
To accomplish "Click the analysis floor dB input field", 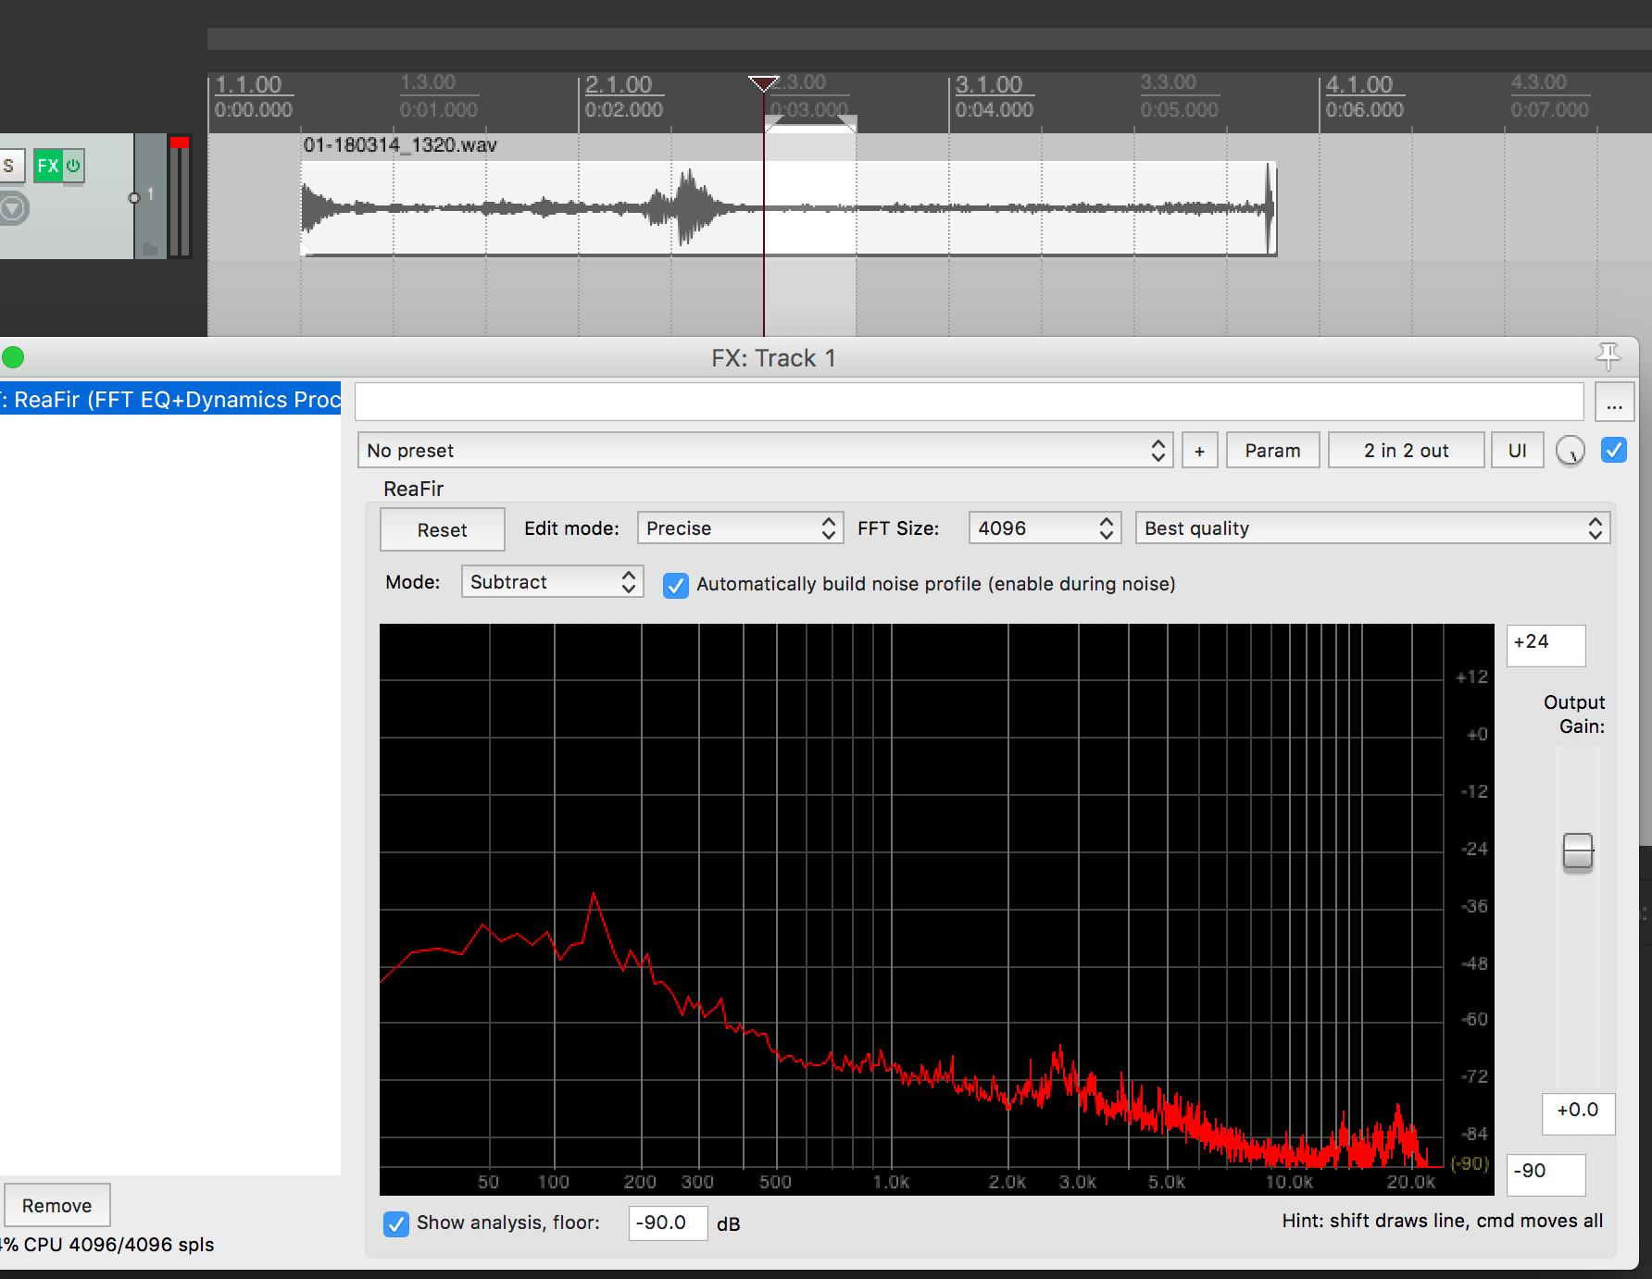I will 667,1223.
